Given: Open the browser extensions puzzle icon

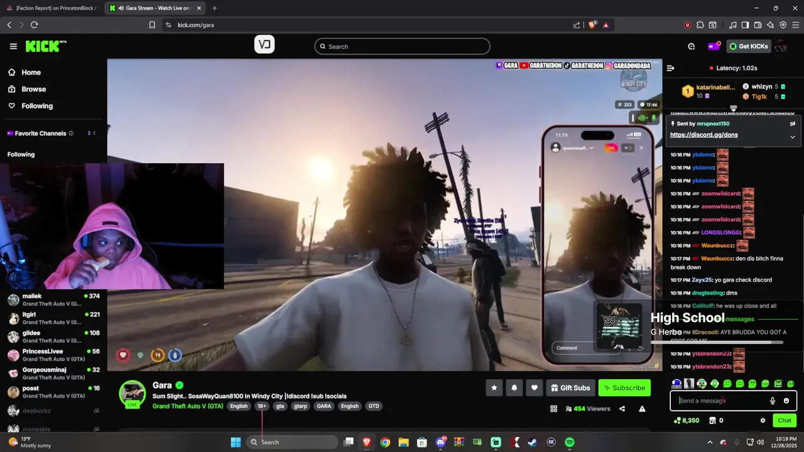Looking at the screenshot, I should click(x=700, y=25).
